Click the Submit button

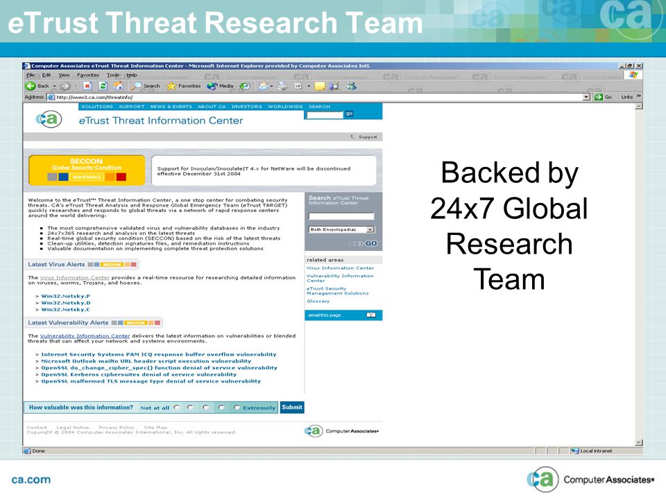pos(292,408)
